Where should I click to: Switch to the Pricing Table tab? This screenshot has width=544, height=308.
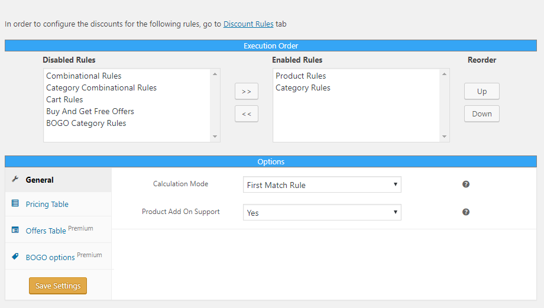tap(47, 205)
